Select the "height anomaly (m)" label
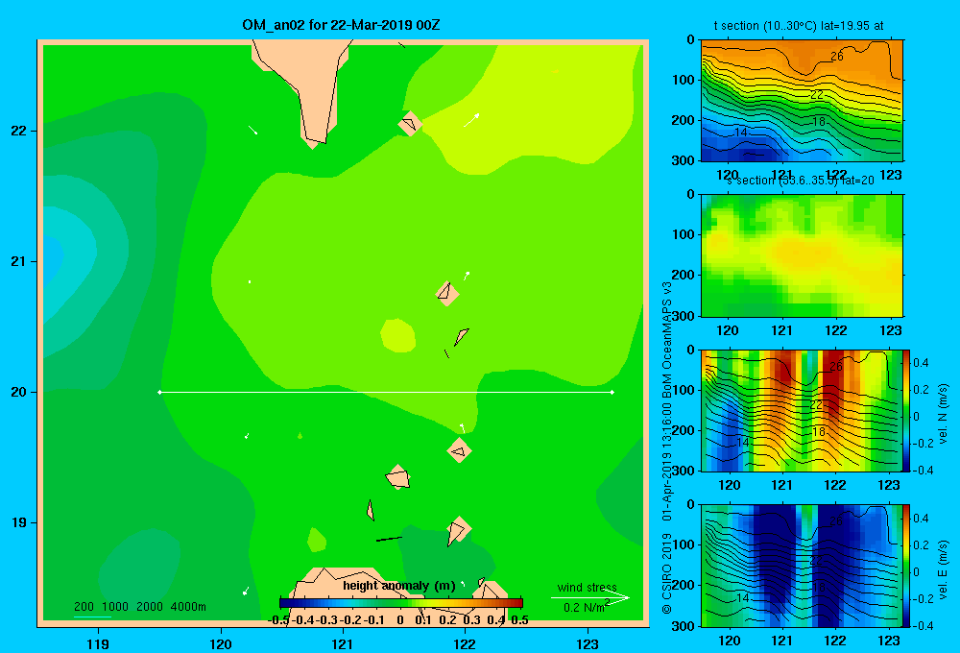Screen dimensions: 960x653 tap(399, 586)
